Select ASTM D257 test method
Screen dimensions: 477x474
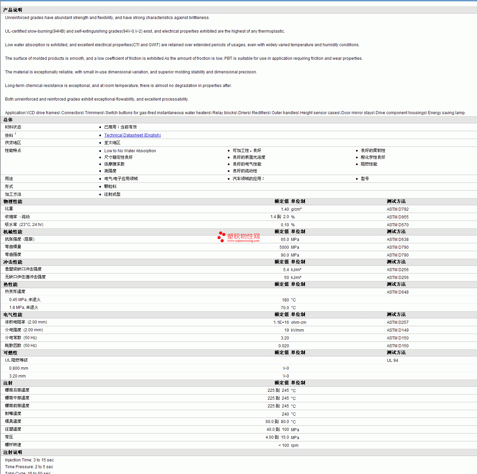(x=397, y=322)
